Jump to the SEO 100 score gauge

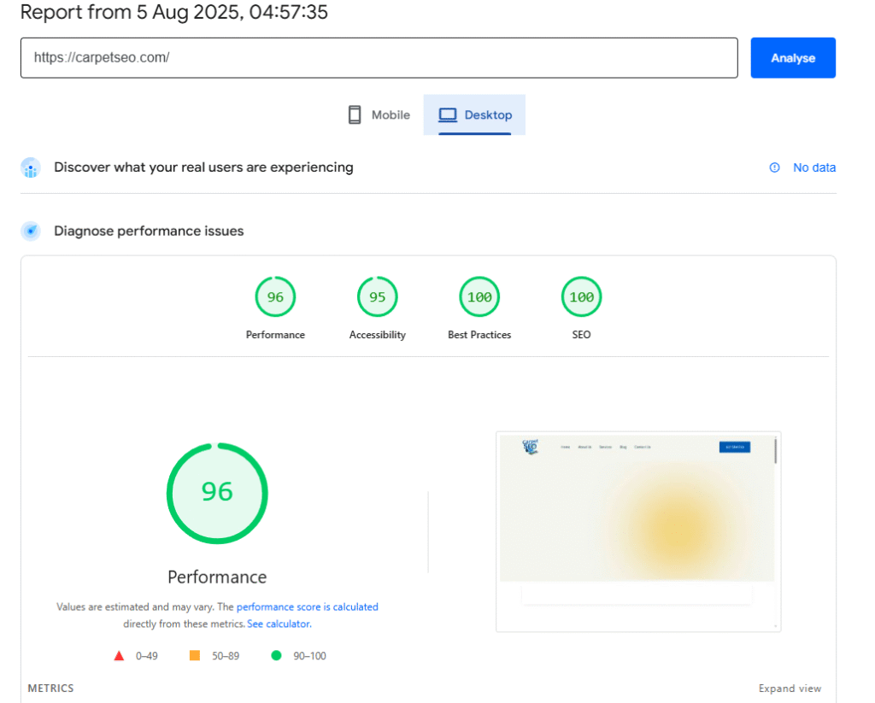coord(581,297)
